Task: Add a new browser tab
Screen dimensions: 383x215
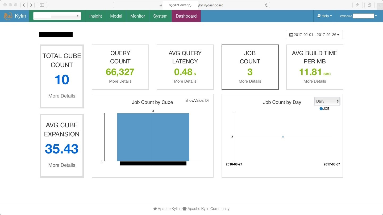Action: point(380,7)
